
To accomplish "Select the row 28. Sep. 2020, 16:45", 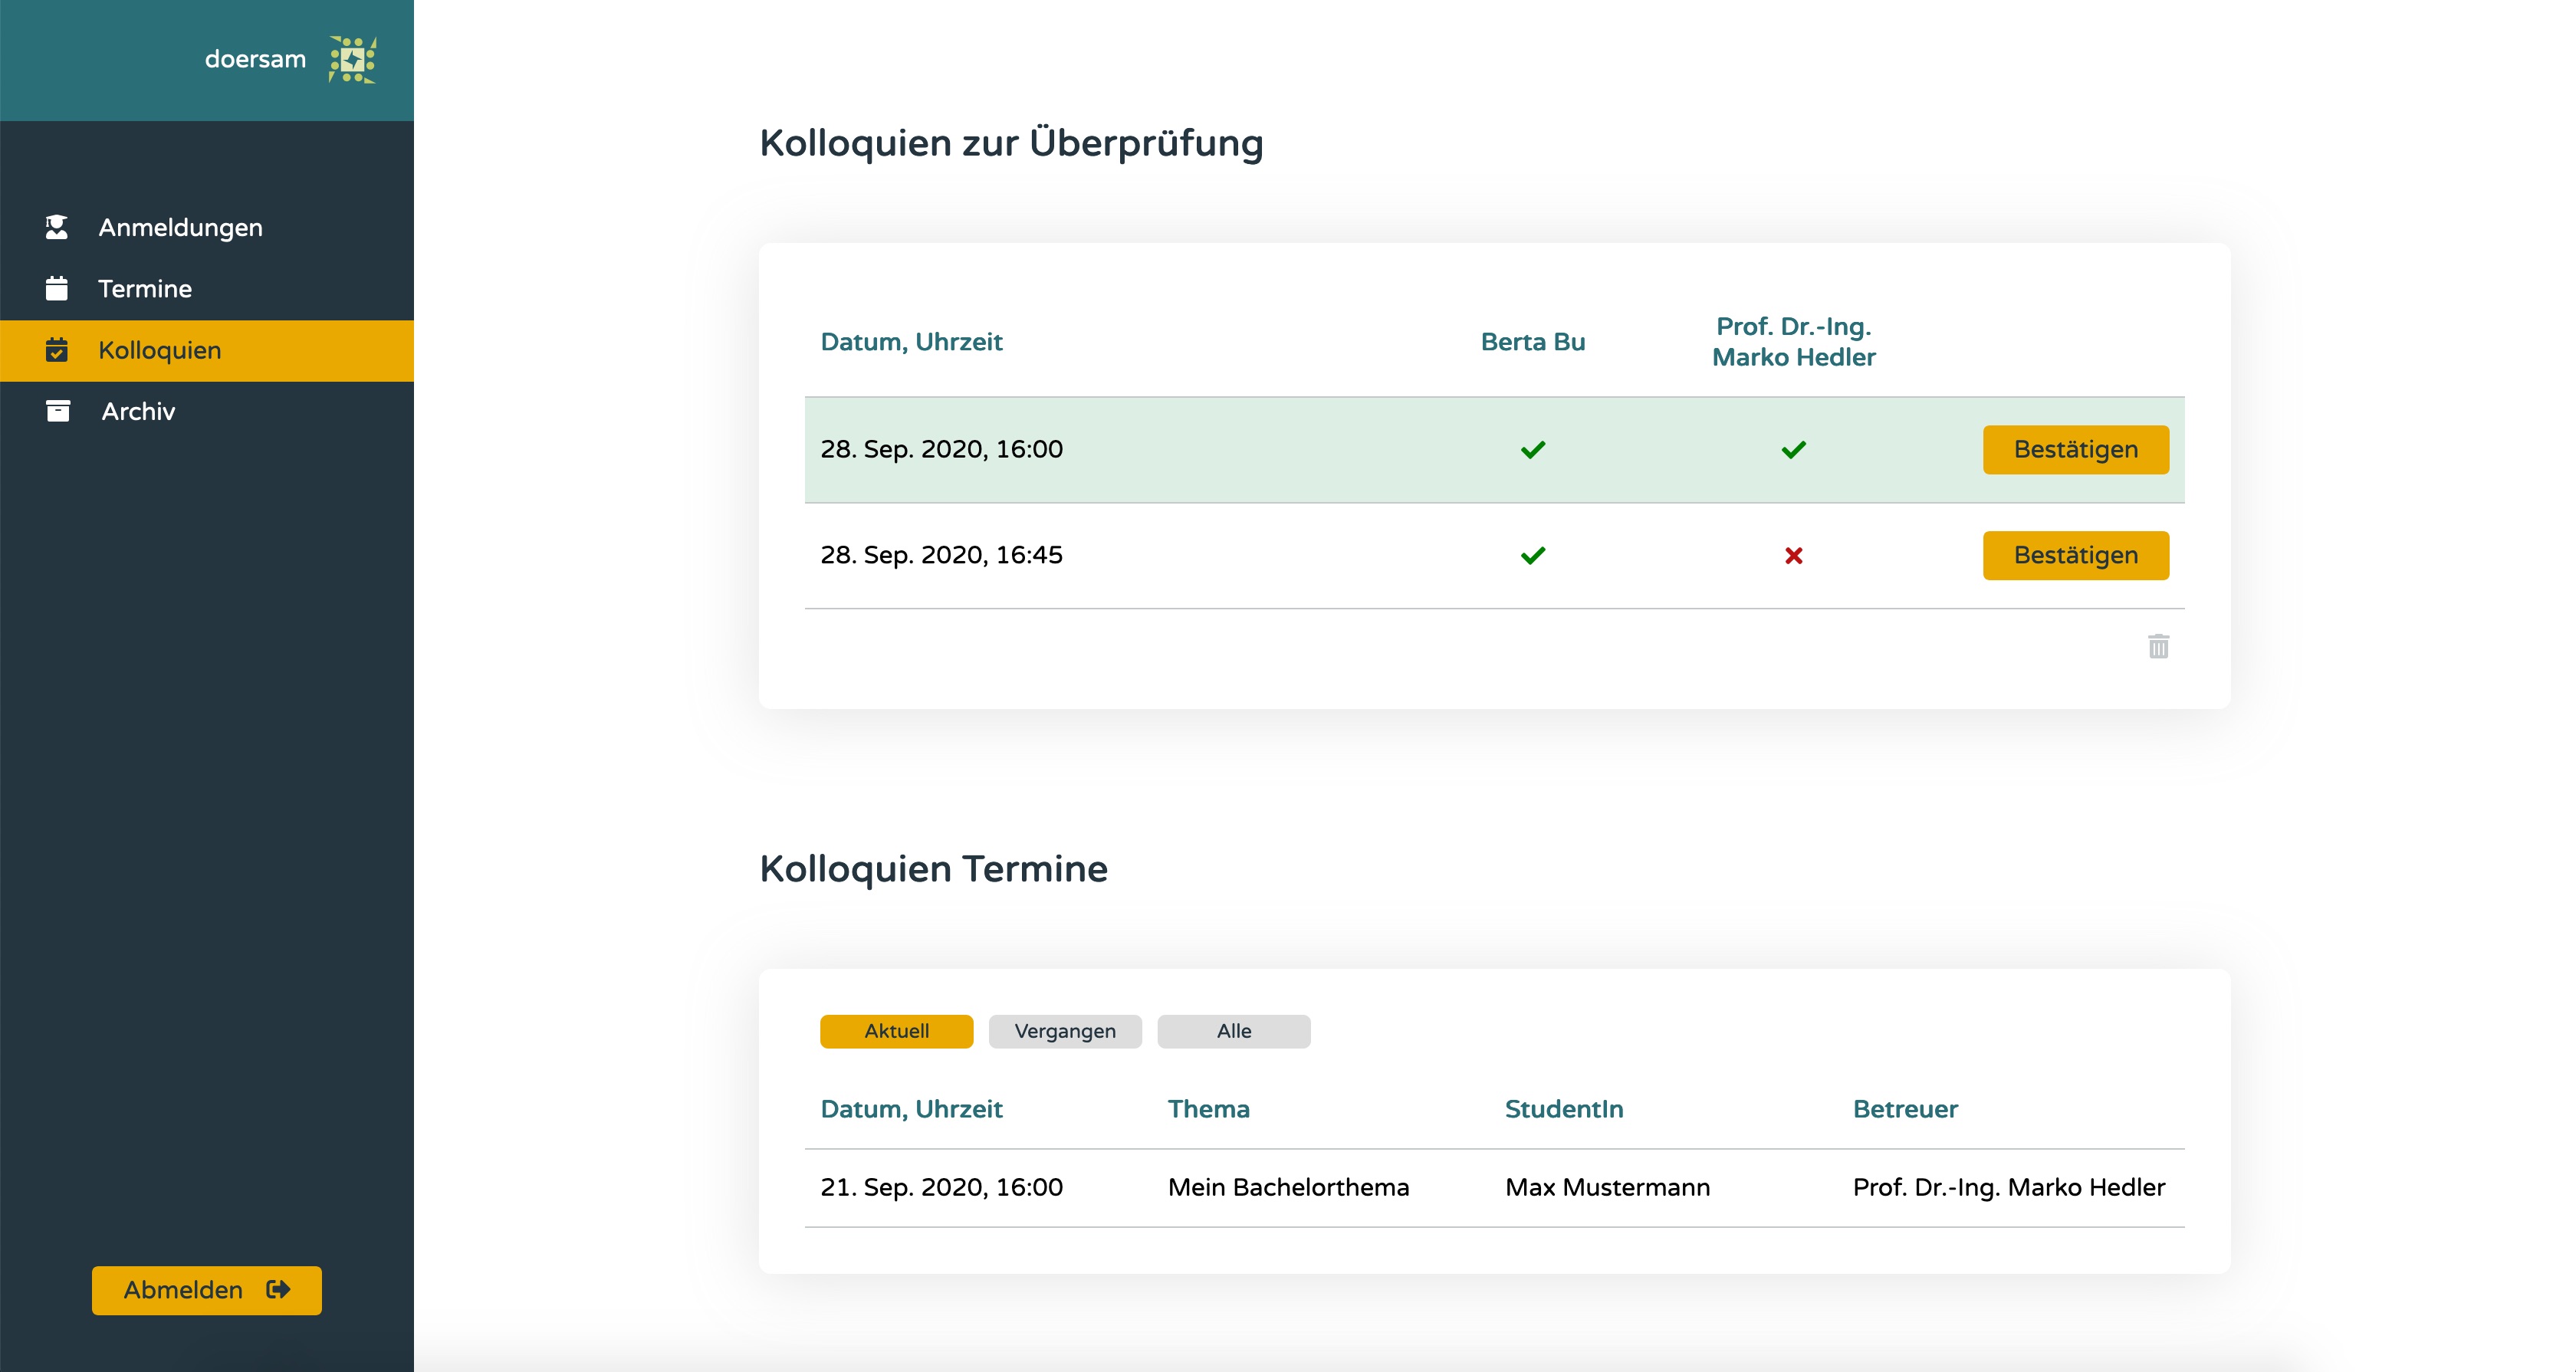I will 1494,555.
